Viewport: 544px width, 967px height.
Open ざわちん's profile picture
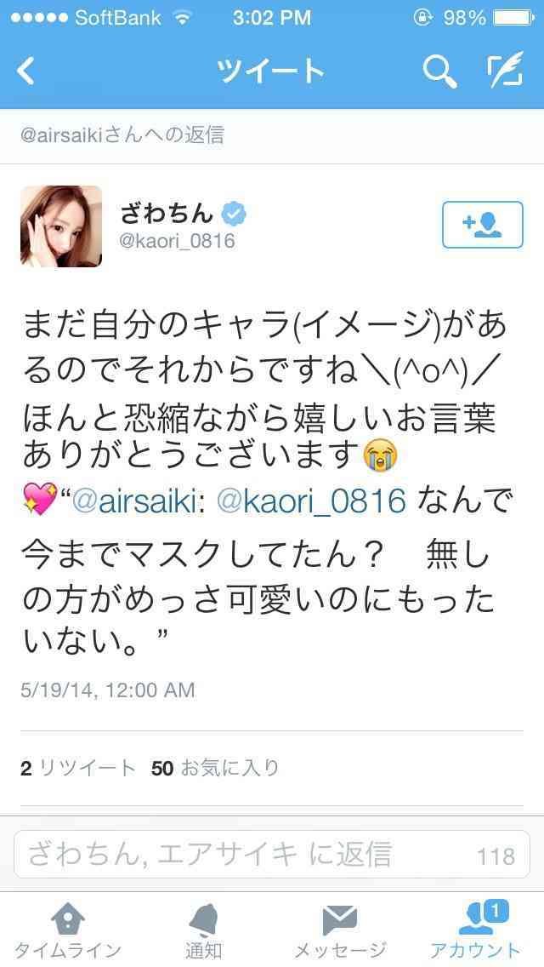coord(61,226)
